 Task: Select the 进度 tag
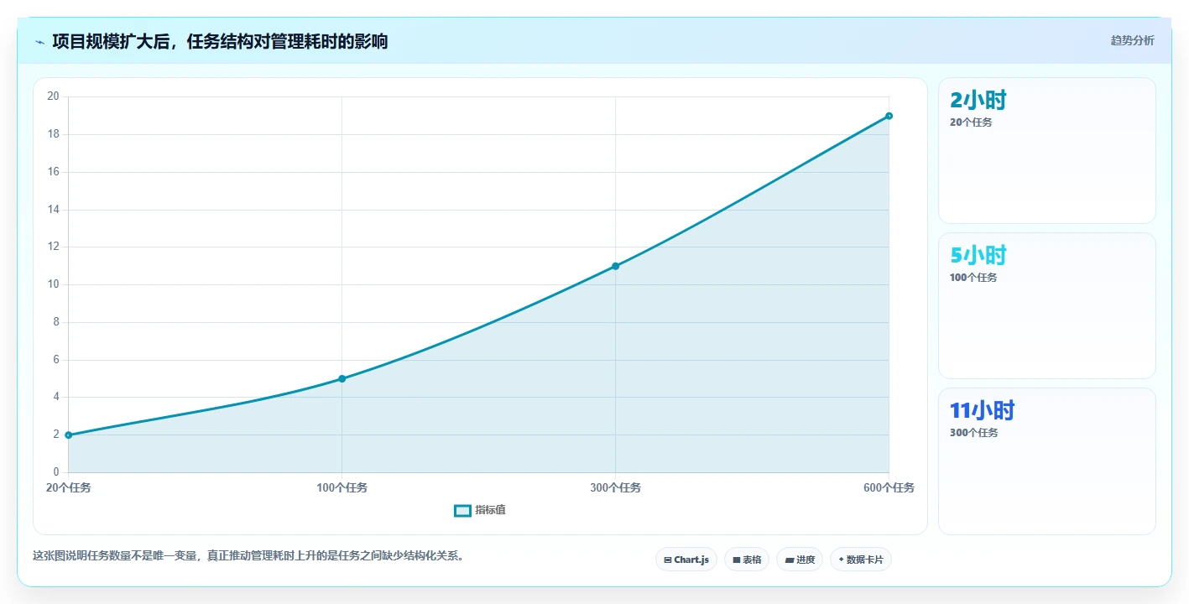click(799, 560)
